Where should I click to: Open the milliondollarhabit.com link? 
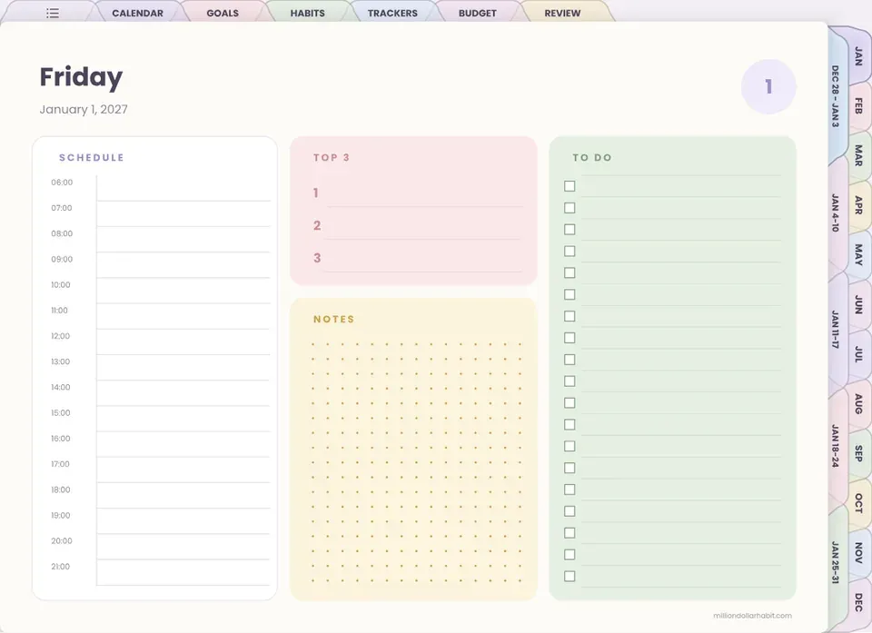(752, 615)
